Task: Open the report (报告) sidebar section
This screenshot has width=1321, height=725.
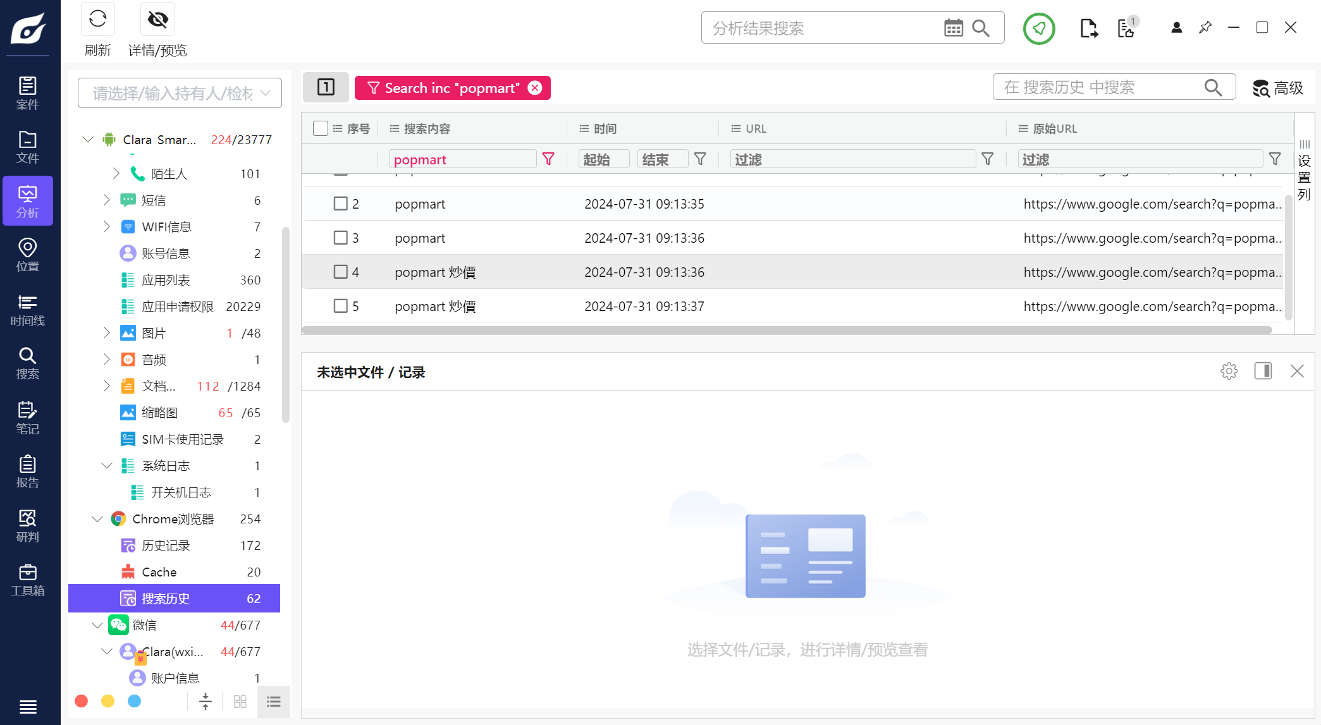Action: tap(27, 472)
